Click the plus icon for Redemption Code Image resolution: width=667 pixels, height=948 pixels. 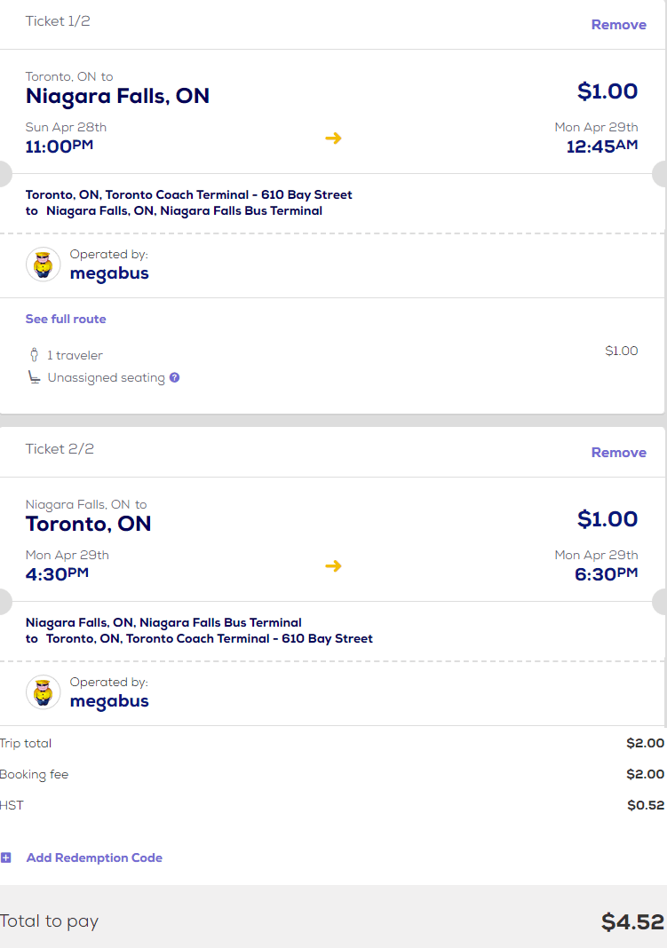coord(6,857)
